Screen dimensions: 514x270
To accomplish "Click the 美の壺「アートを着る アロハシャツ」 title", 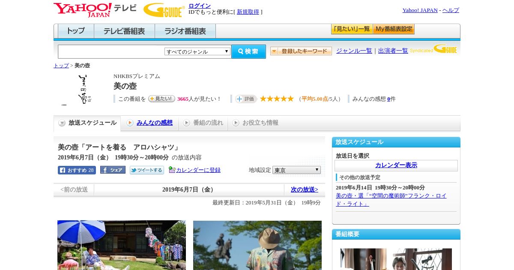I will [120, 147].
